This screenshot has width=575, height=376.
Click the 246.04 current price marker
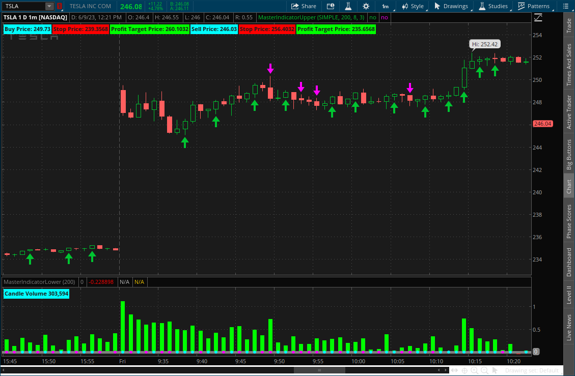tap(542, 124)
